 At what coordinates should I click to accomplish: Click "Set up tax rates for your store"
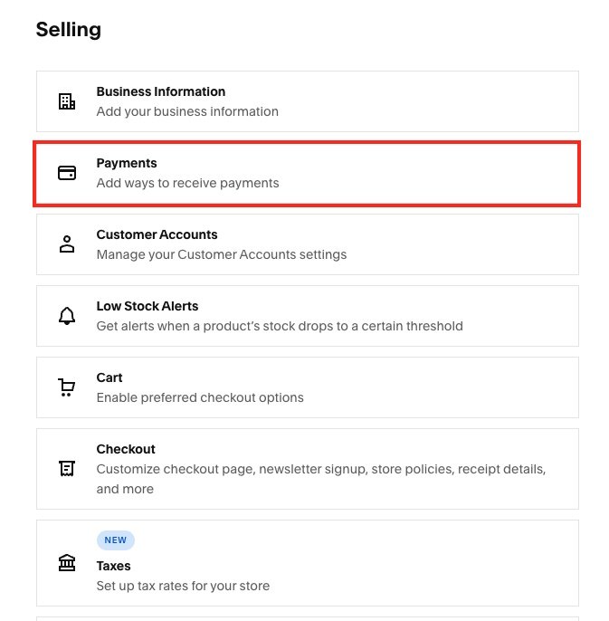tap(183, 586)
